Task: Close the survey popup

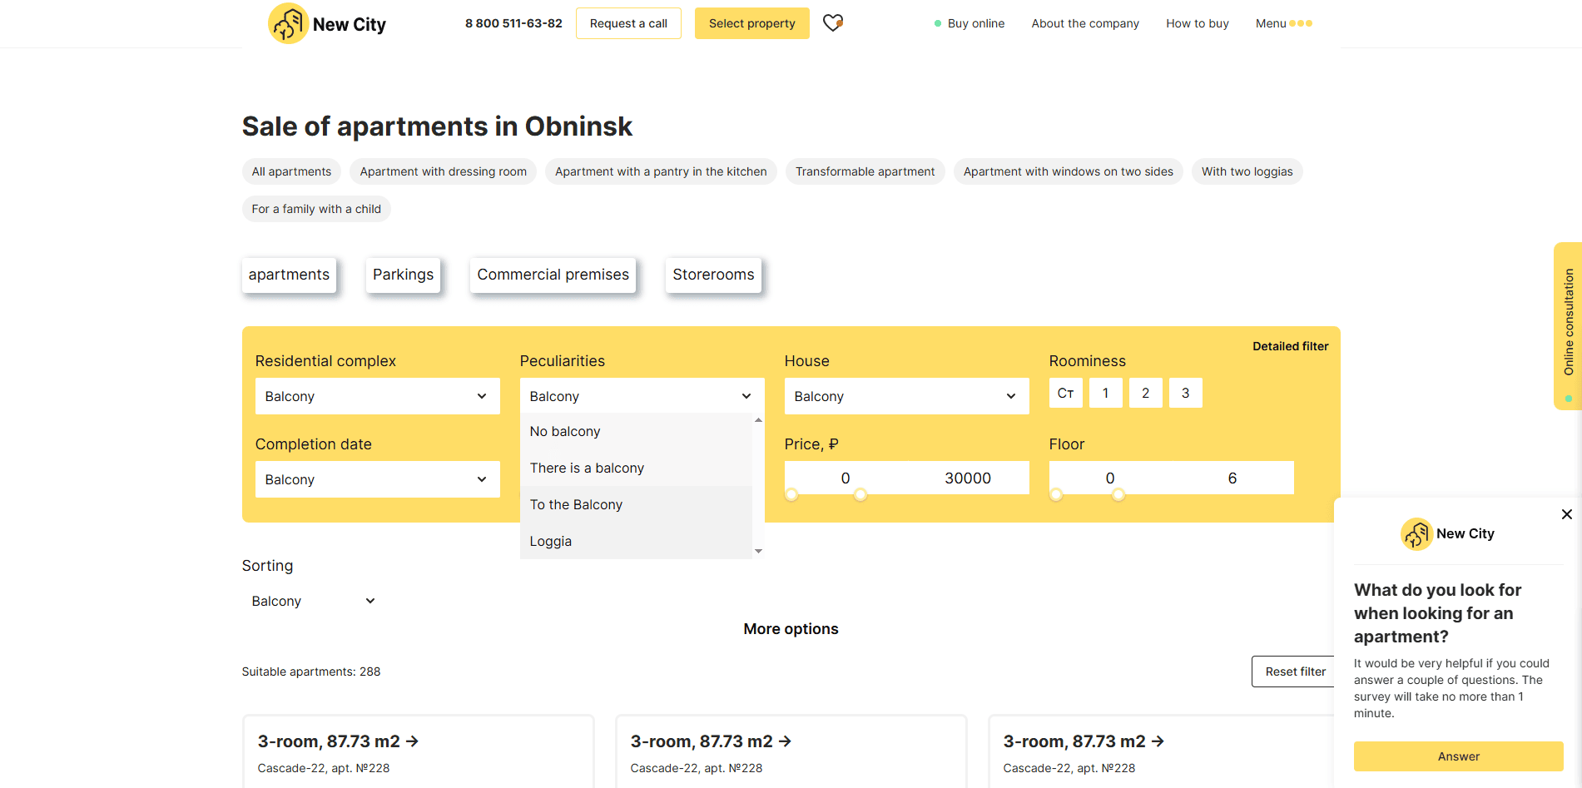Action: (x=1566, y=514)
